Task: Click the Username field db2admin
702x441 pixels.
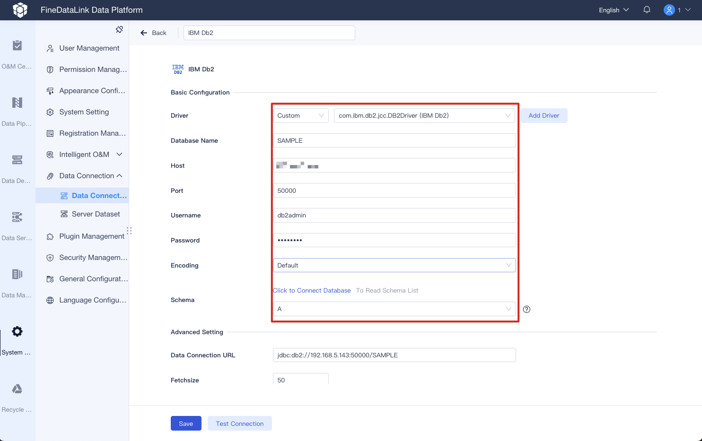Action: [394, 215]
